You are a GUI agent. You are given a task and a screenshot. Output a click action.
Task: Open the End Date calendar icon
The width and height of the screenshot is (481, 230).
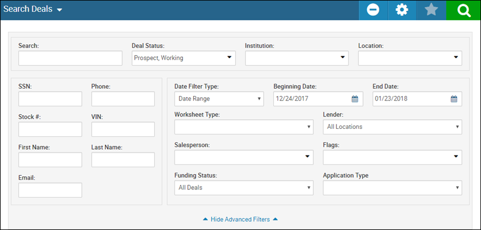[454, 99]
